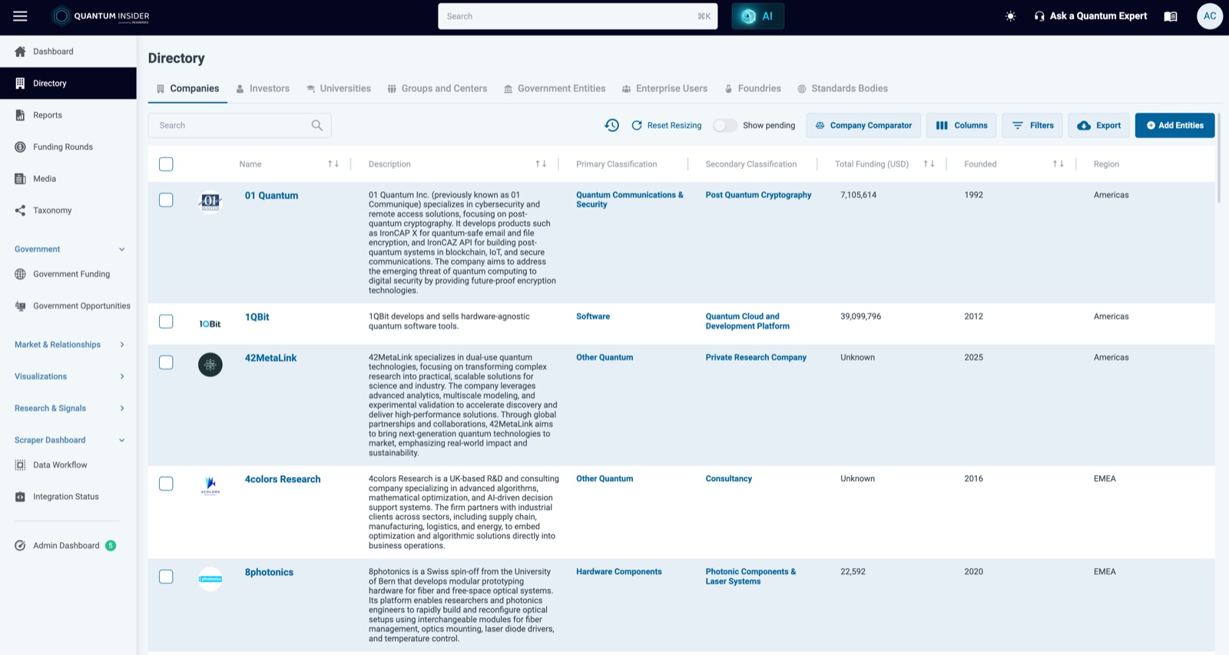Expand the Market & Relationships section

click(x=68, y=345)
